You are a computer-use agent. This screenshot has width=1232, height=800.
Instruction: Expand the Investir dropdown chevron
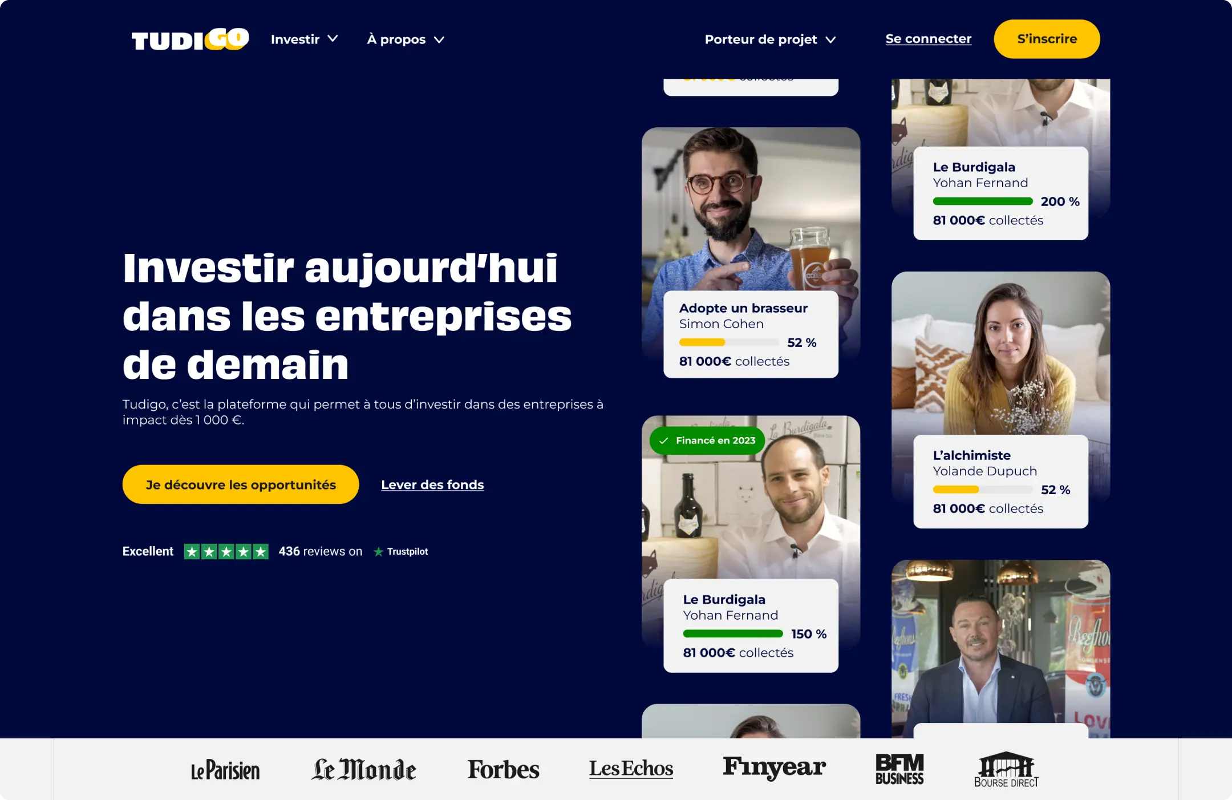click(x=333, y=39)
